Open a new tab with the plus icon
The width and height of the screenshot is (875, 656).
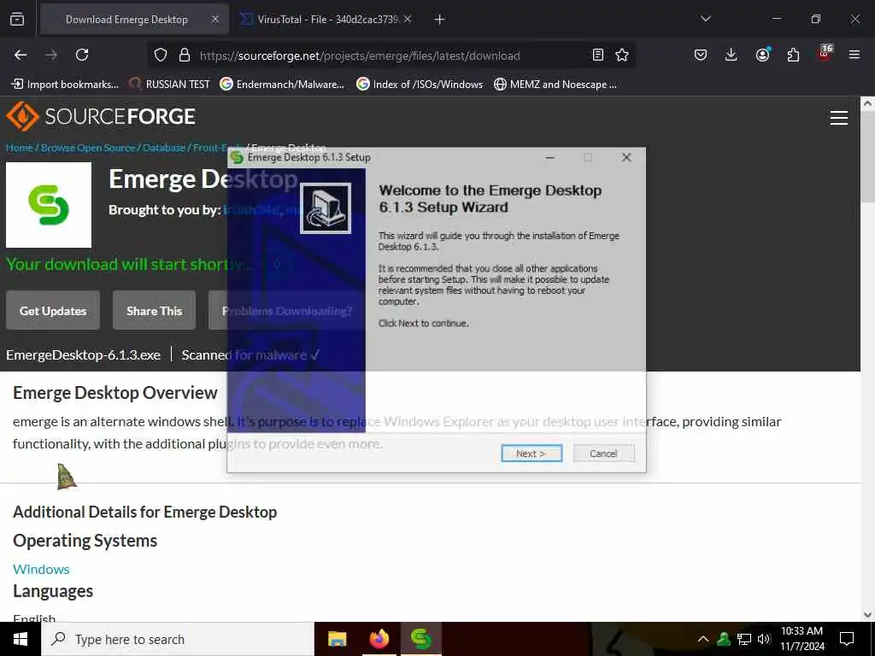point(439,20)
